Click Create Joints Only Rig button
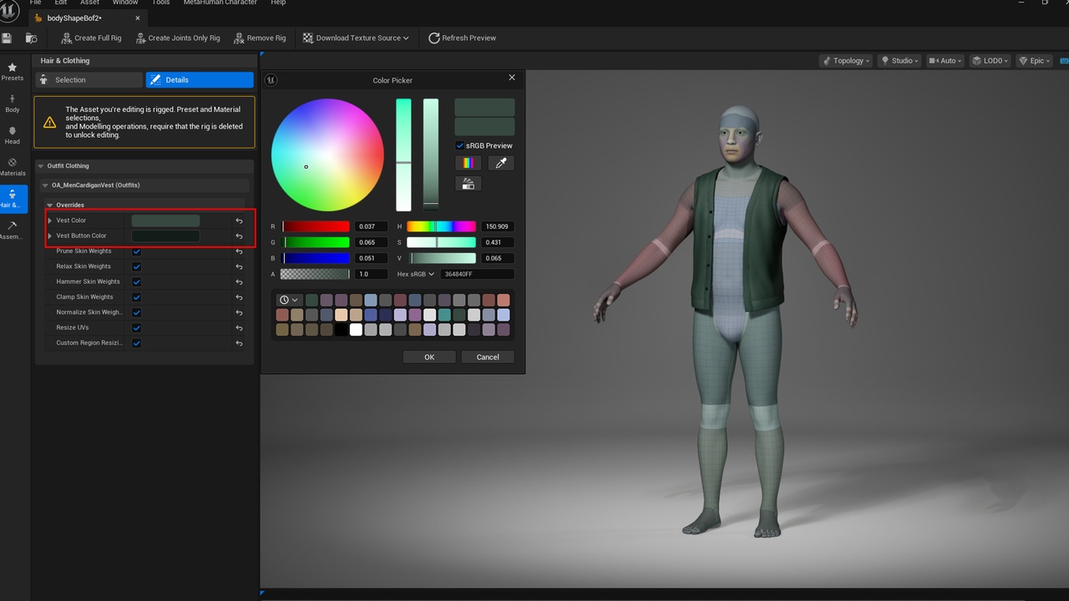 [x=176, y=38]
